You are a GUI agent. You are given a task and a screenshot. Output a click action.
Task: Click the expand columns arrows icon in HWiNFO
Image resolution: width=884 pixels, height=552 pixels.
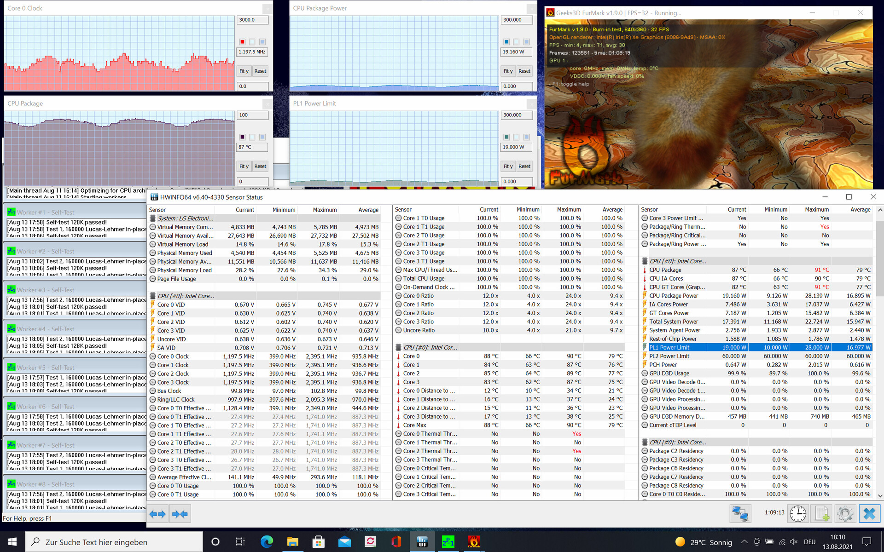tap(157, 514)
